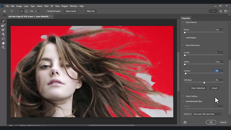Collapse the Edge Detection section
This screenshot has height=130, width=231.
(x=183, y=22)
